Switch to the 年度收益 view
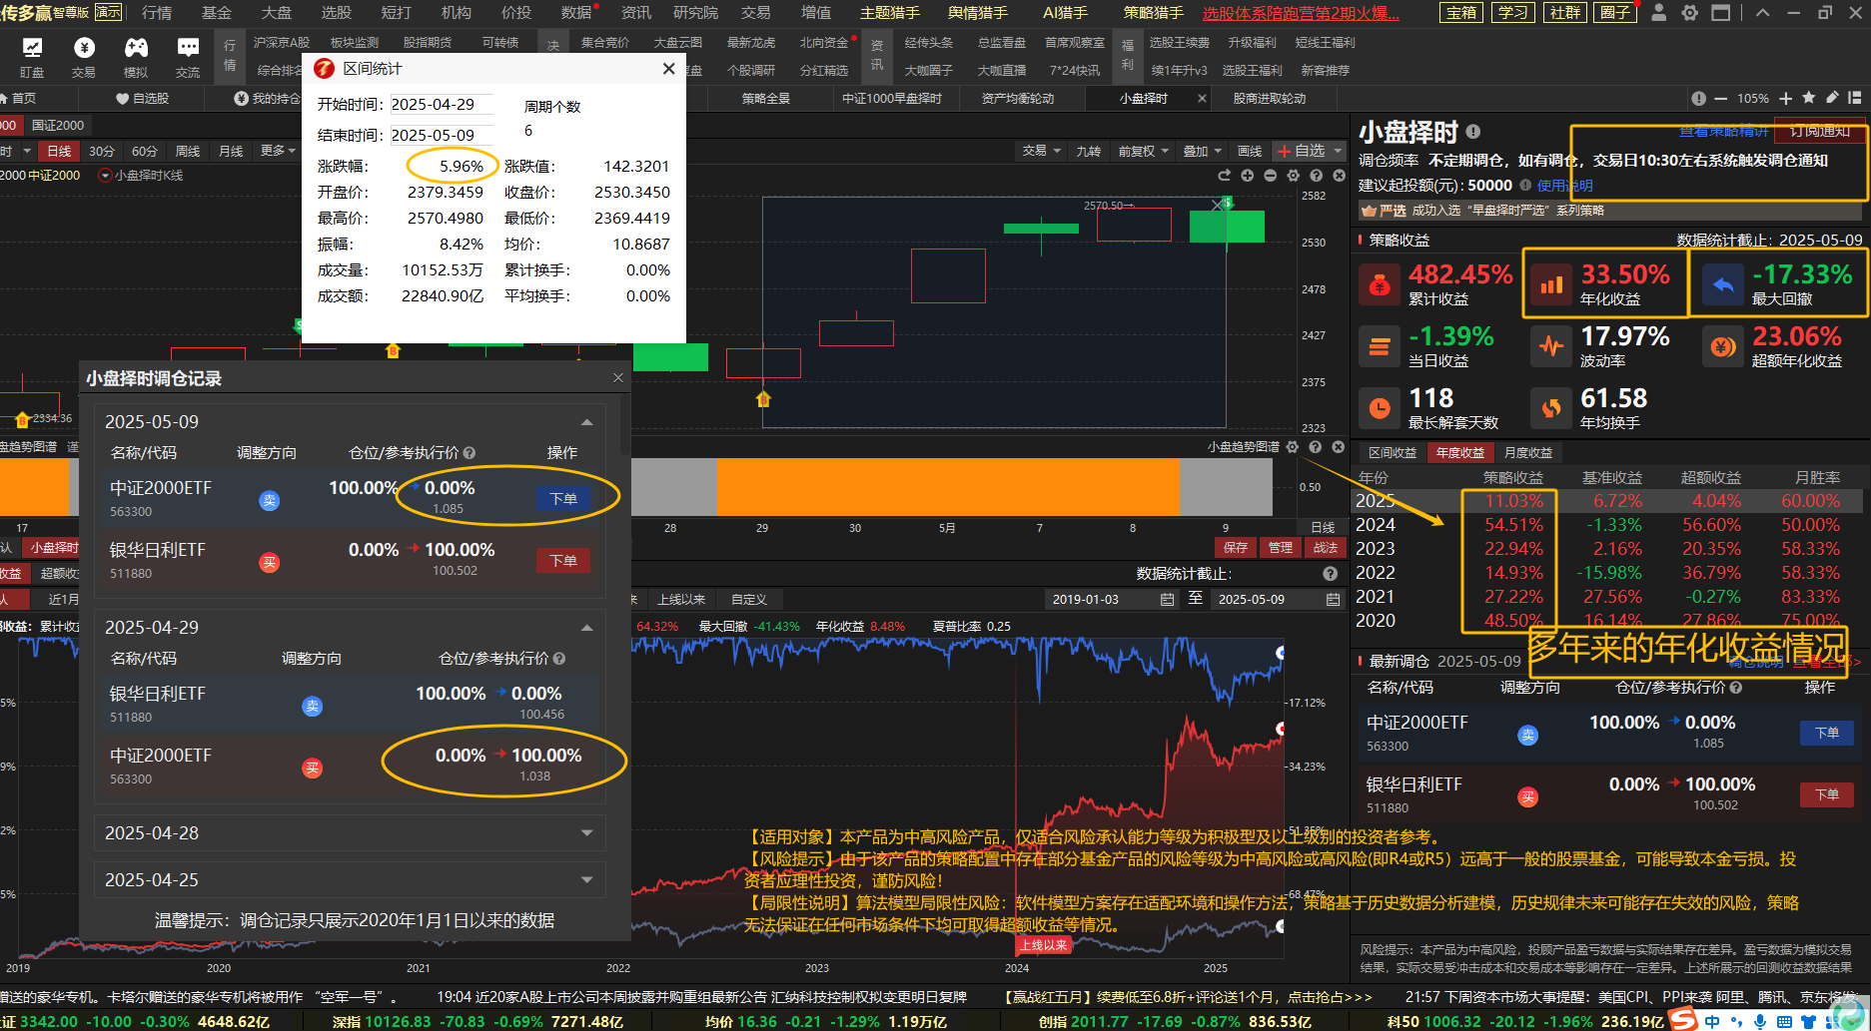 (x=1459, y=452)
